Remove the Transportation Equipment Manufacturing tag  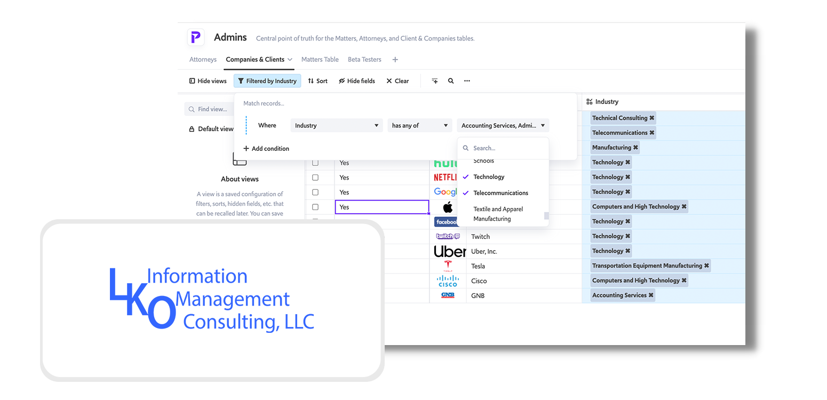pos(706,266)
